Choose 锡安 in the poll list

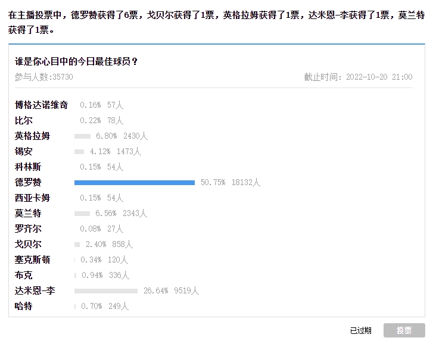tap(23, 151)
